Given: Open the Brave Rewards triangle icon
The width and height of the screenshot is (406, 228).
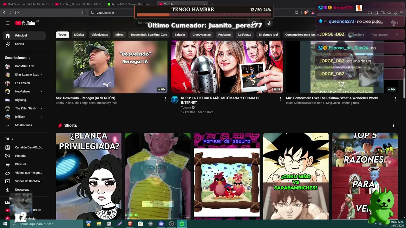Looking at the screenshot, I should pyautogui.click(x=313, y=13).
